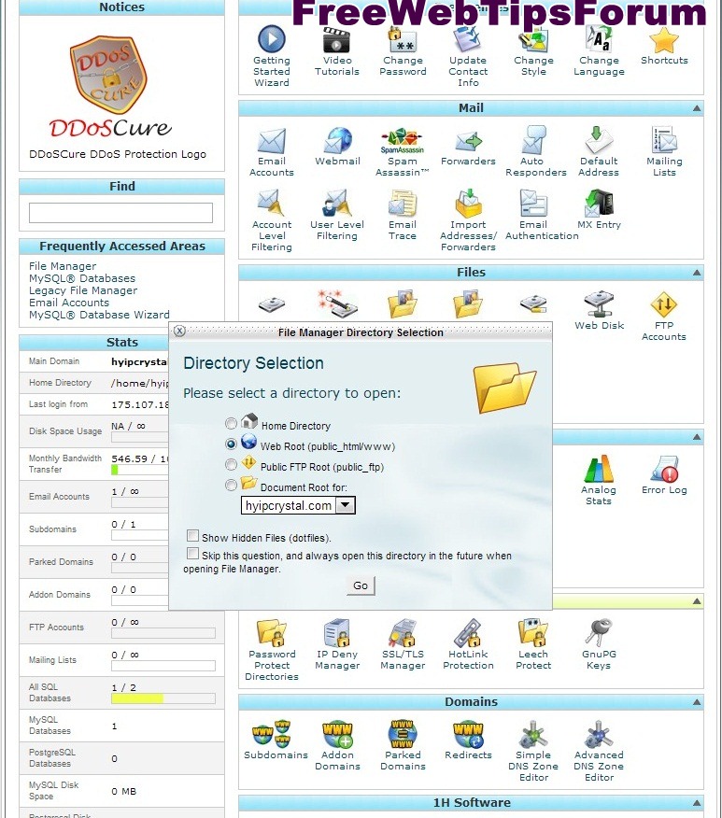
Task: Open Update Contact Info
Action: point(467,40)
